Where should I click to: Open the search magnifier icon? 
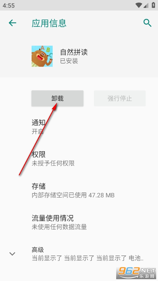click(x=147, y=23)
